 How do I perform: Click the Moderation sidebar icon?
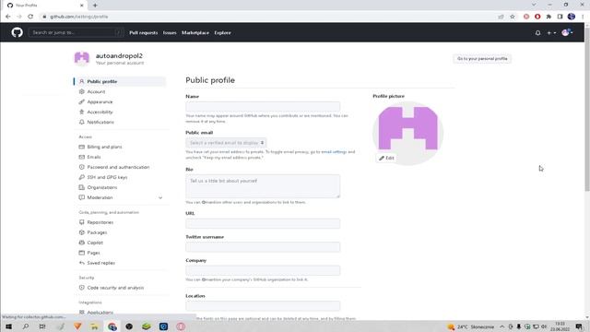[x=82, y=197]
